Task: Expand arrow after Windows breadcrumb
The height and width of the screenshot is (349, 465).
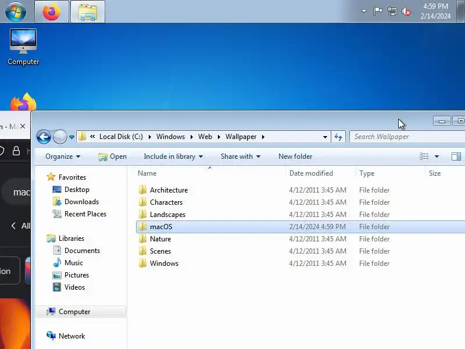Action: [192, 137]
